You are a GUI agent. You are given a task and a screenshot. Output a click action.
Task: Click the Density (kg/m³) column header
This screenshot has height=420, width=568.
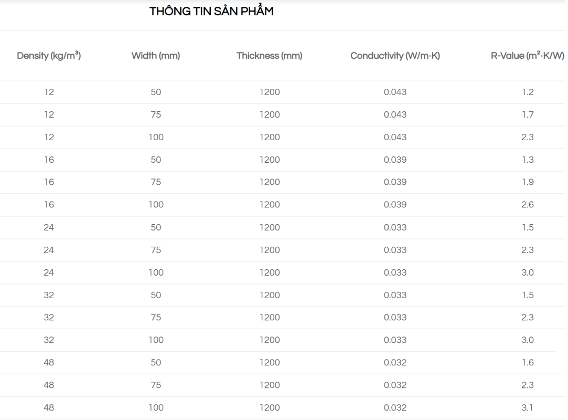click(x=49, y=56)
